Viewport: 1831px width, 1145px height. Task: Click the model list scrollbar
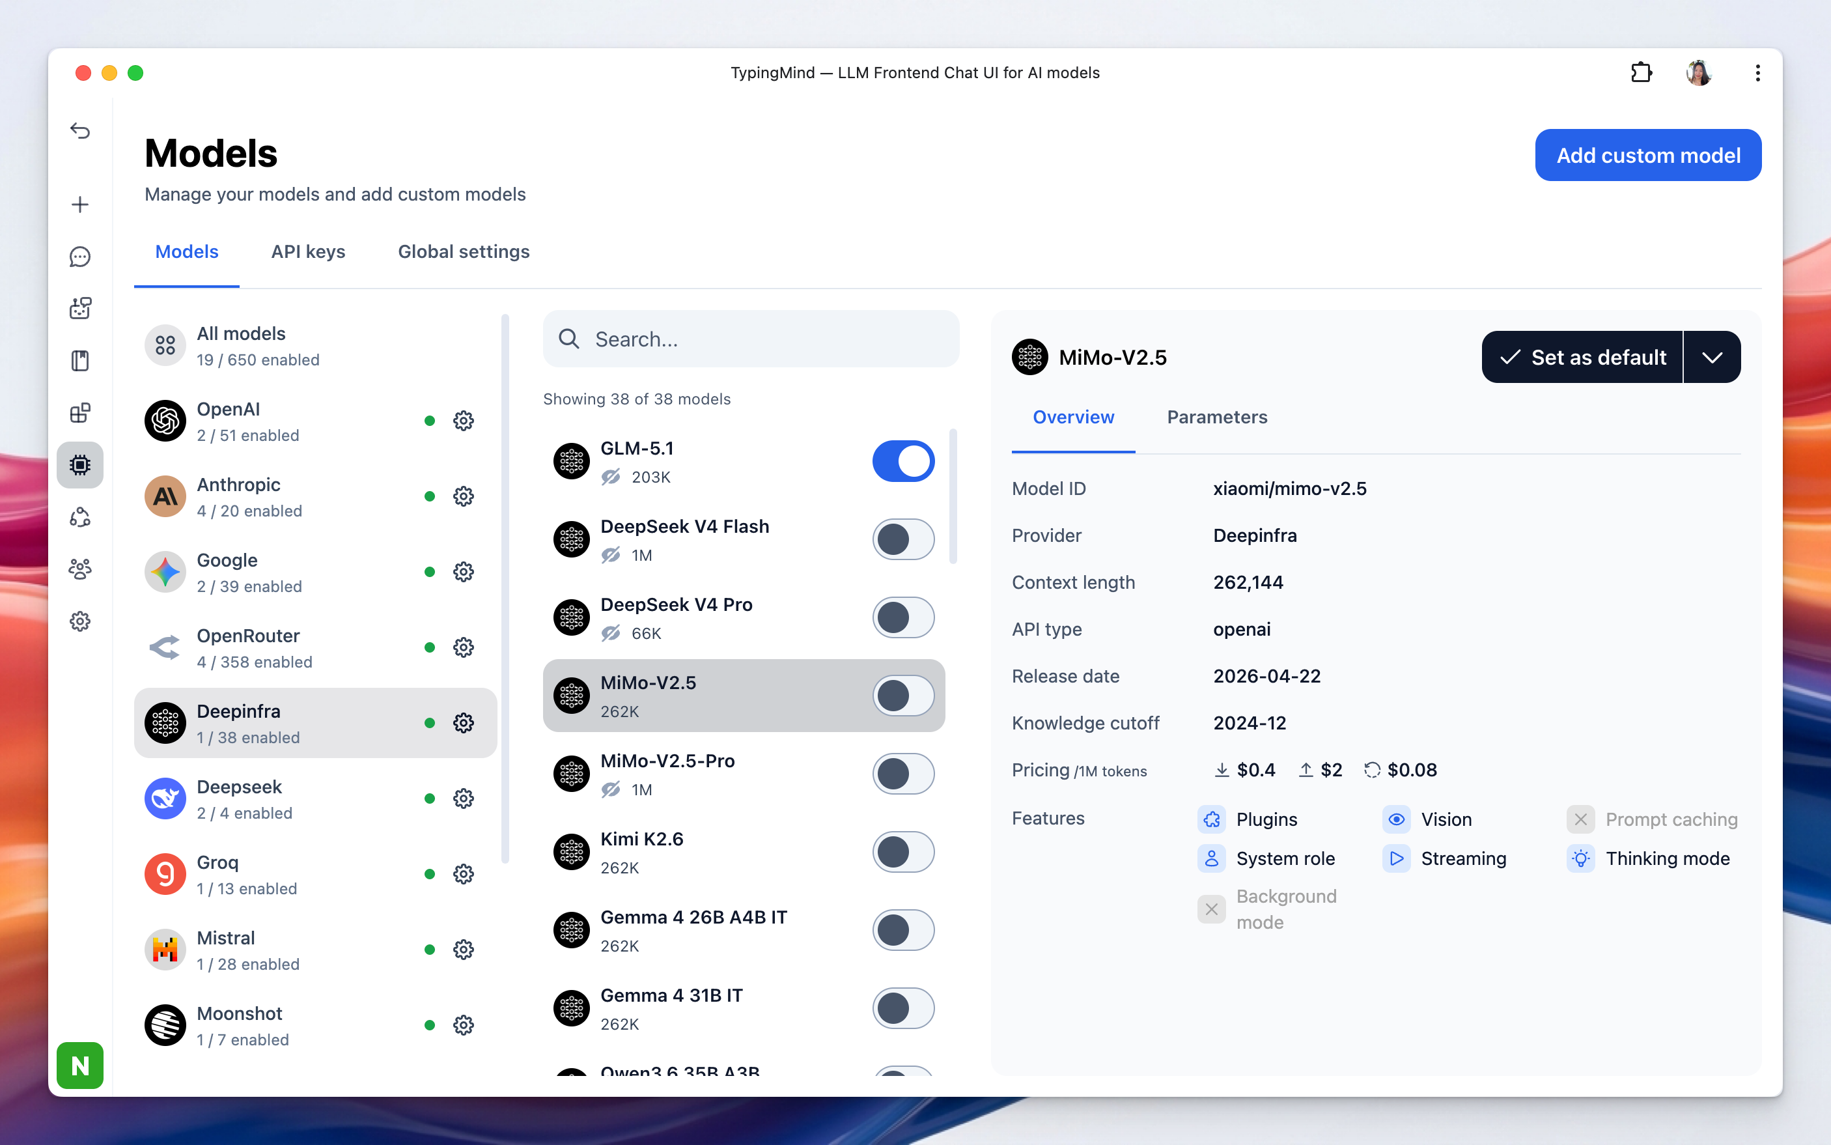[x=953, y=497]
